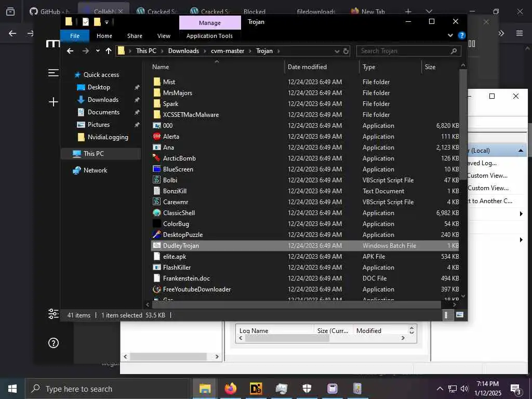Screen dimensions: 532x399
Task: Click the search magnifier in Search Trojan box
Action: click(454, 51)
